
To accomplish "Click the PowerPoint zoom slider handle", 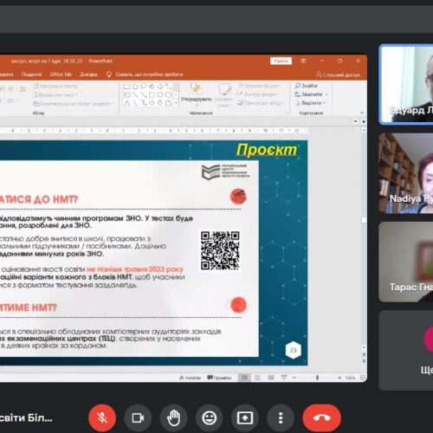I will click(x=317, y=378).
